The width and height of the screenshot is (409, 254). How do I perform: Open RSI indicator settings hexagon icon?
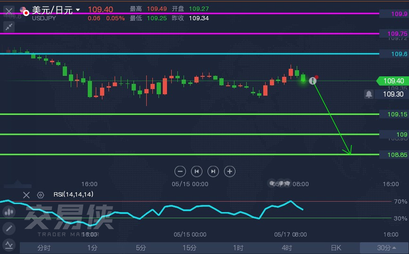pos(41,195)
